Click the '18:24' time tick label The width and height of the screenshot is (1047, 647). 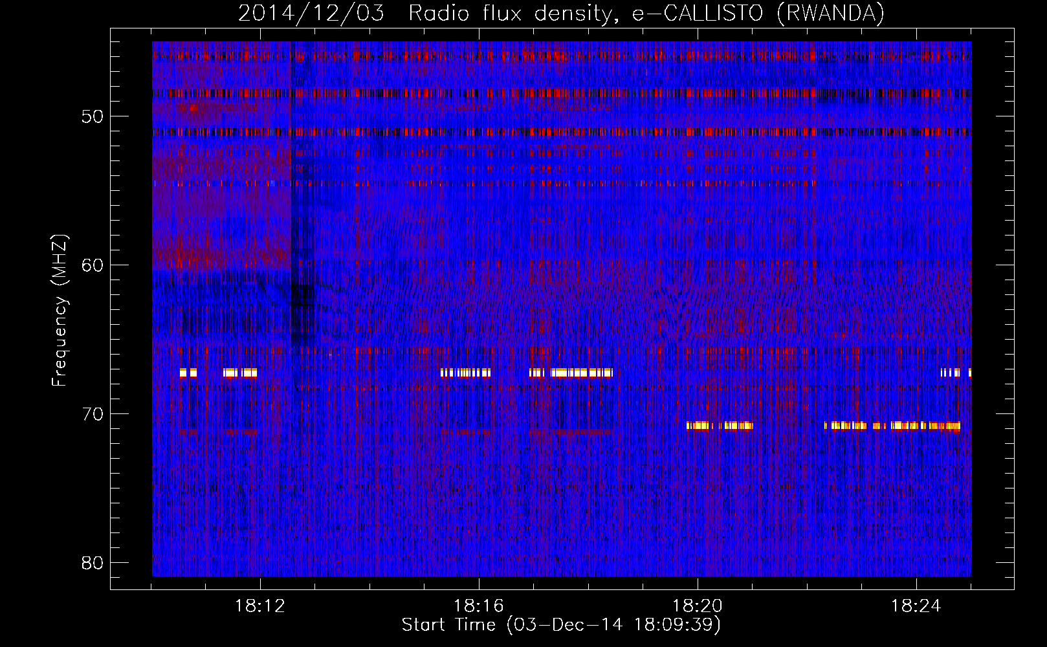(x=916, y=606)
